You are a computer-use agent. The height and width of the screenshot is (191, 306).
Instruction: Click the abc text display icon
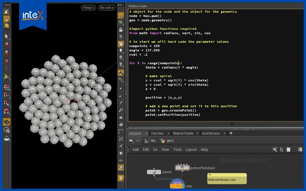pyautogui.click(x=121, y=160)
